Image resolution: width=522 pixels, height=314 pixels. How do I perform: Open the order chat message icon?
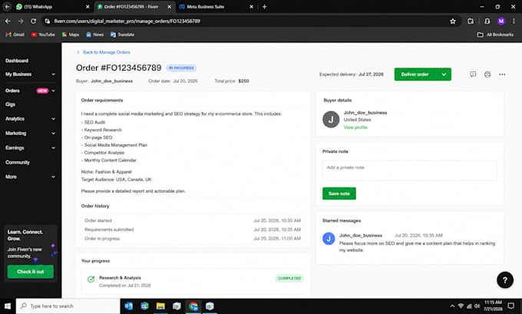473,74
